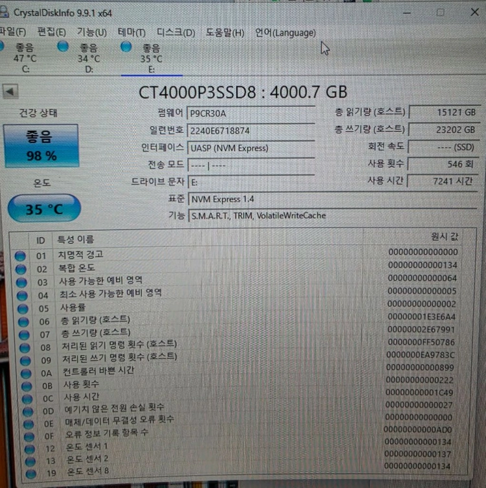Screen dimensions: 486x488
Task: Select attribute name 예기치 않은 전원 손실 횟수
Action: tap(114, 408)
